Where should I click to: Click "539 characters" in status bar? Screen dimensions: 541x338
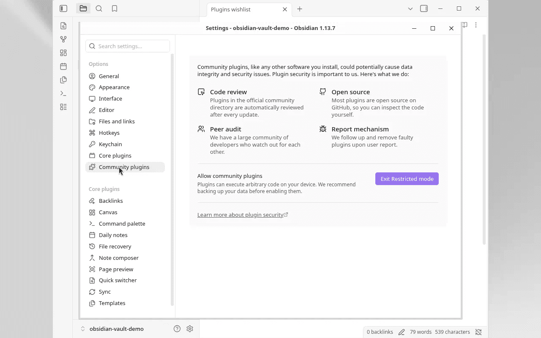tap(452, 332)
